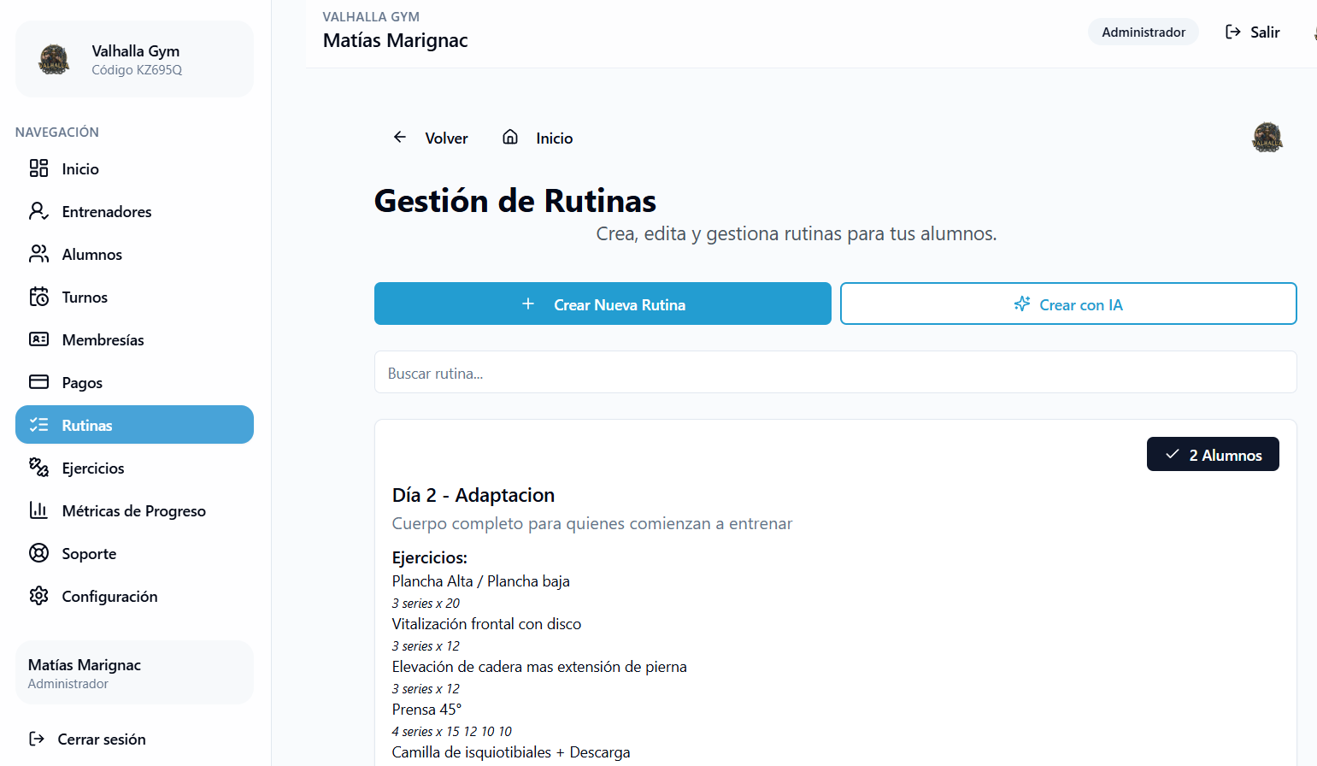The image size is (1317, 766).
Task: Open the Turnos calendar icon
Action: point(38,297)
